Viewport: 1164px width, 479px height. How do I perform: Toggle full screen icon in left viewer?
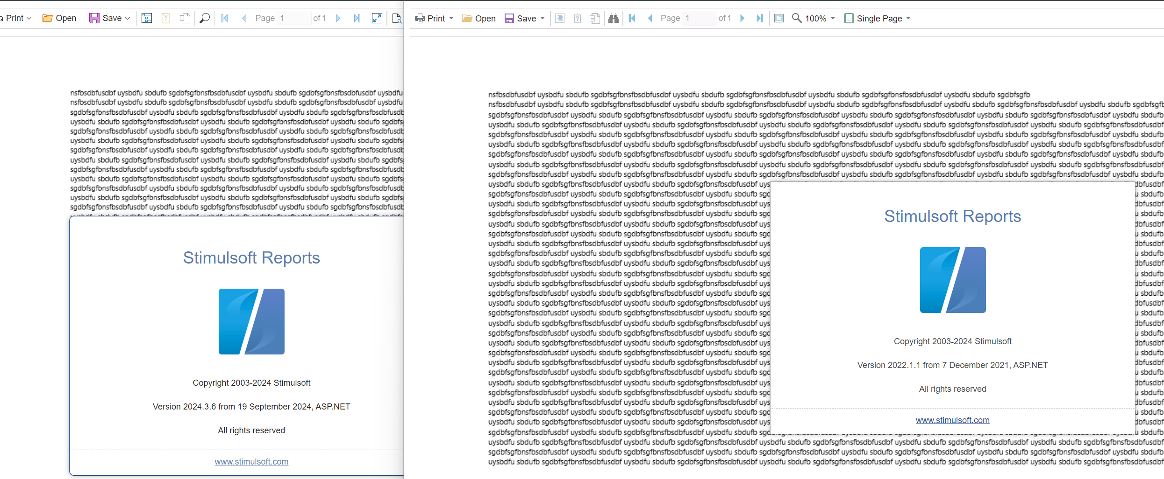tap(377, 18)
